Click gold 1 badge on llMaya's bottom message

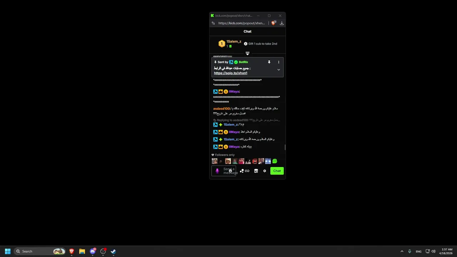click(x=226, y=147)
